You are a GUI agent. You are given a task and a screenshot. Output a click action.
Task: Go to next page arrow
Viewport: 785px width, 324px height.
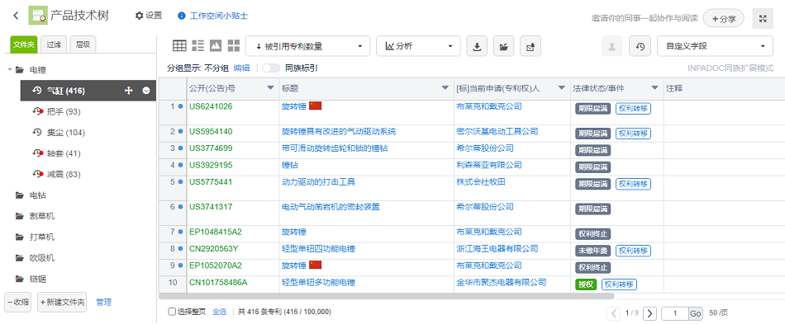click(x=649, y=313)
